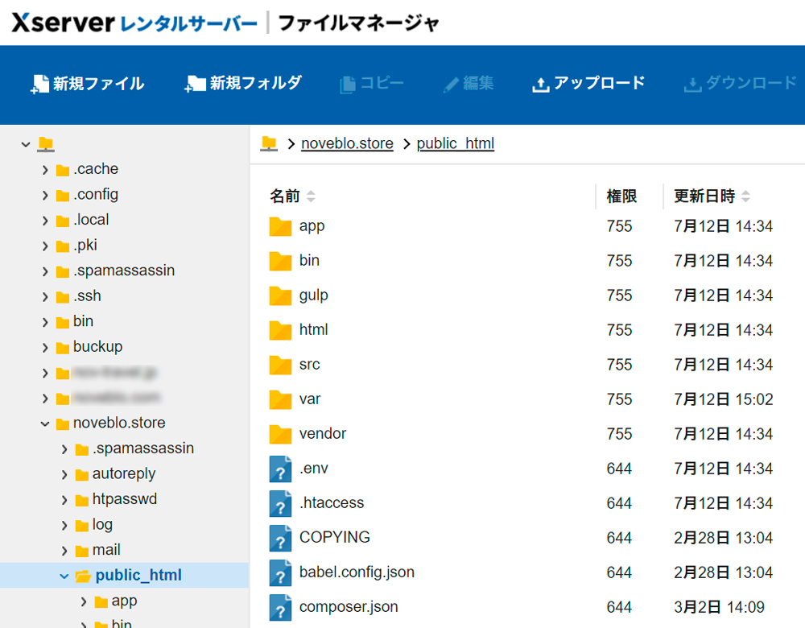Click the vendor folder icon
805x628 pixels.
point(280,433)
